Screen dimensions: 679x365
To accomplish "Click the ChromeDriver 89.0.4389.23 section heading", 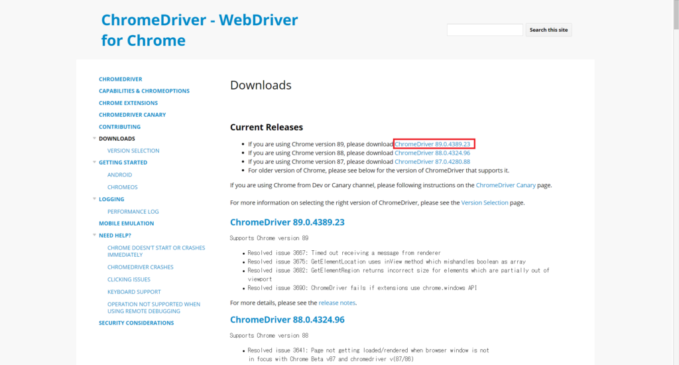I will [287, 222].
